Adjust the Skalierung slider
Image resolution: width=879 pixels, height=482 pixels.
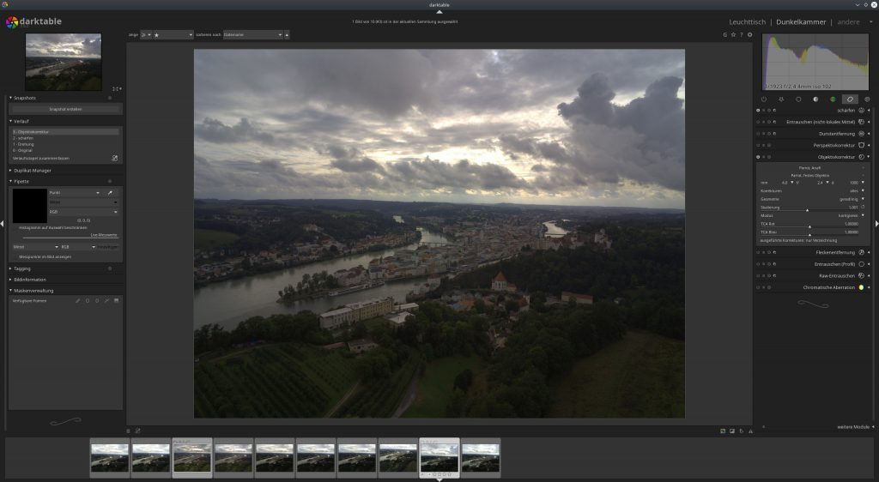(x=807, y=208)
